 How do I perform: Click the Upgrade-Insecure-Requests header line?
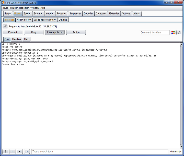20,53
